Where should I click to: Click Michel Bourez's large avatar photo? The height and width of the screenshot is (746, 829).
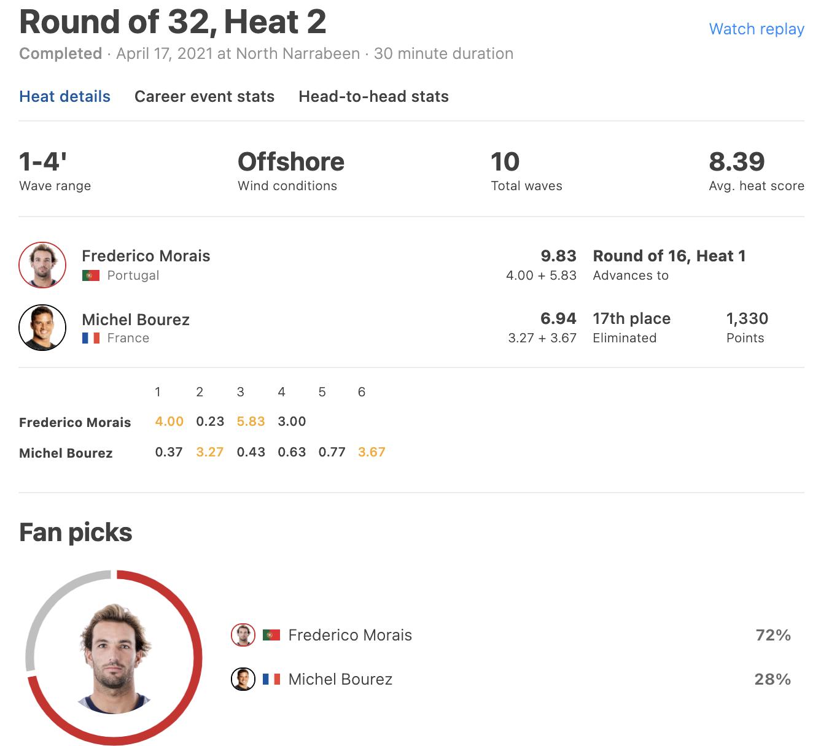coord(42,328)
